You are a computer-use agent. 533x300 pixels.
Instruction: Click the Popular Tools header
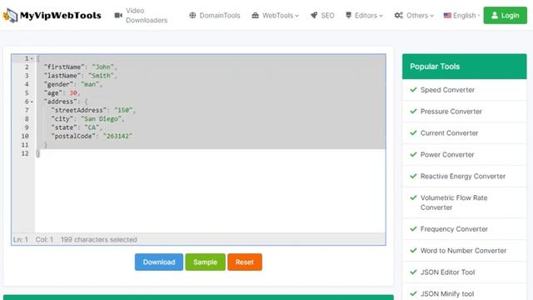pos(465,67)
